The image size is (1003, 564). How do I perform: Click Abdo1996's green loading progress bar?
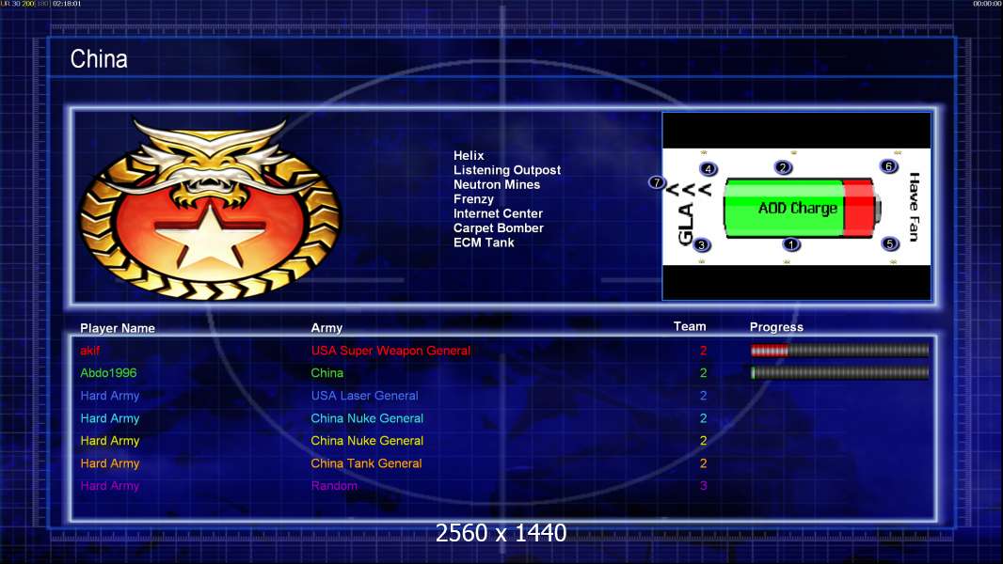click(839, 373)
